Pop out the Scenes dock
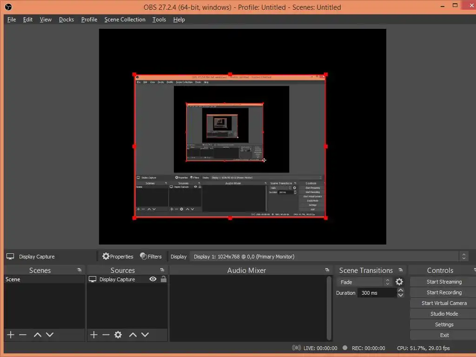The height and width of the screenshot is (357, 476). 79,270
